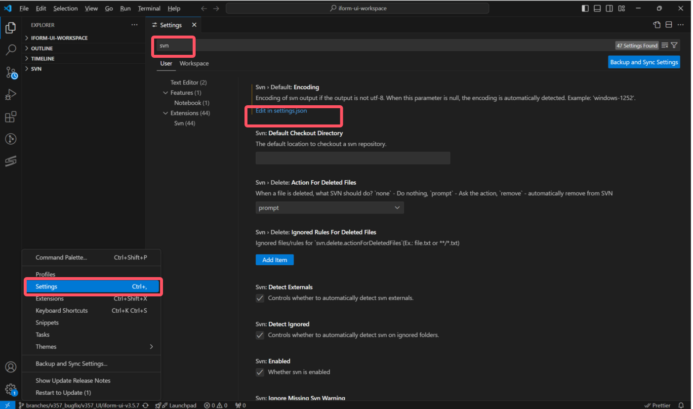
Task: Disable the Svn Enabled checkbox
Action: click(x=260, y=372)
